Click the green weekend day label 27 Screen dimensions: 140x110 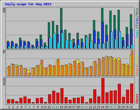pos(115,107)
